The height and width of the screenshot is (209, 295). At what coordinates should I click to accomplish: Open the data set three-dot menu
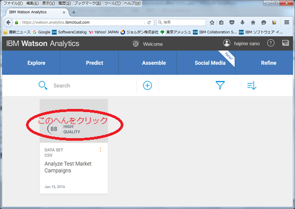click(100, 150)
